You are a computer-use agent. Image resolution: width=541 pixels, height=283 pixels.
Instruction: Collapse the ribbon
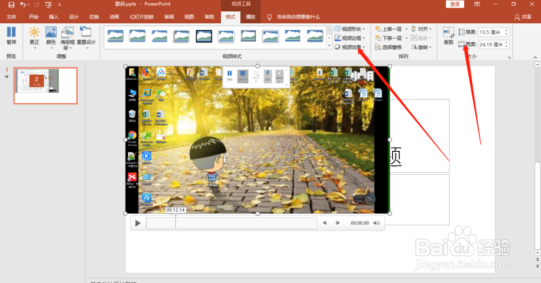point(535,57)
